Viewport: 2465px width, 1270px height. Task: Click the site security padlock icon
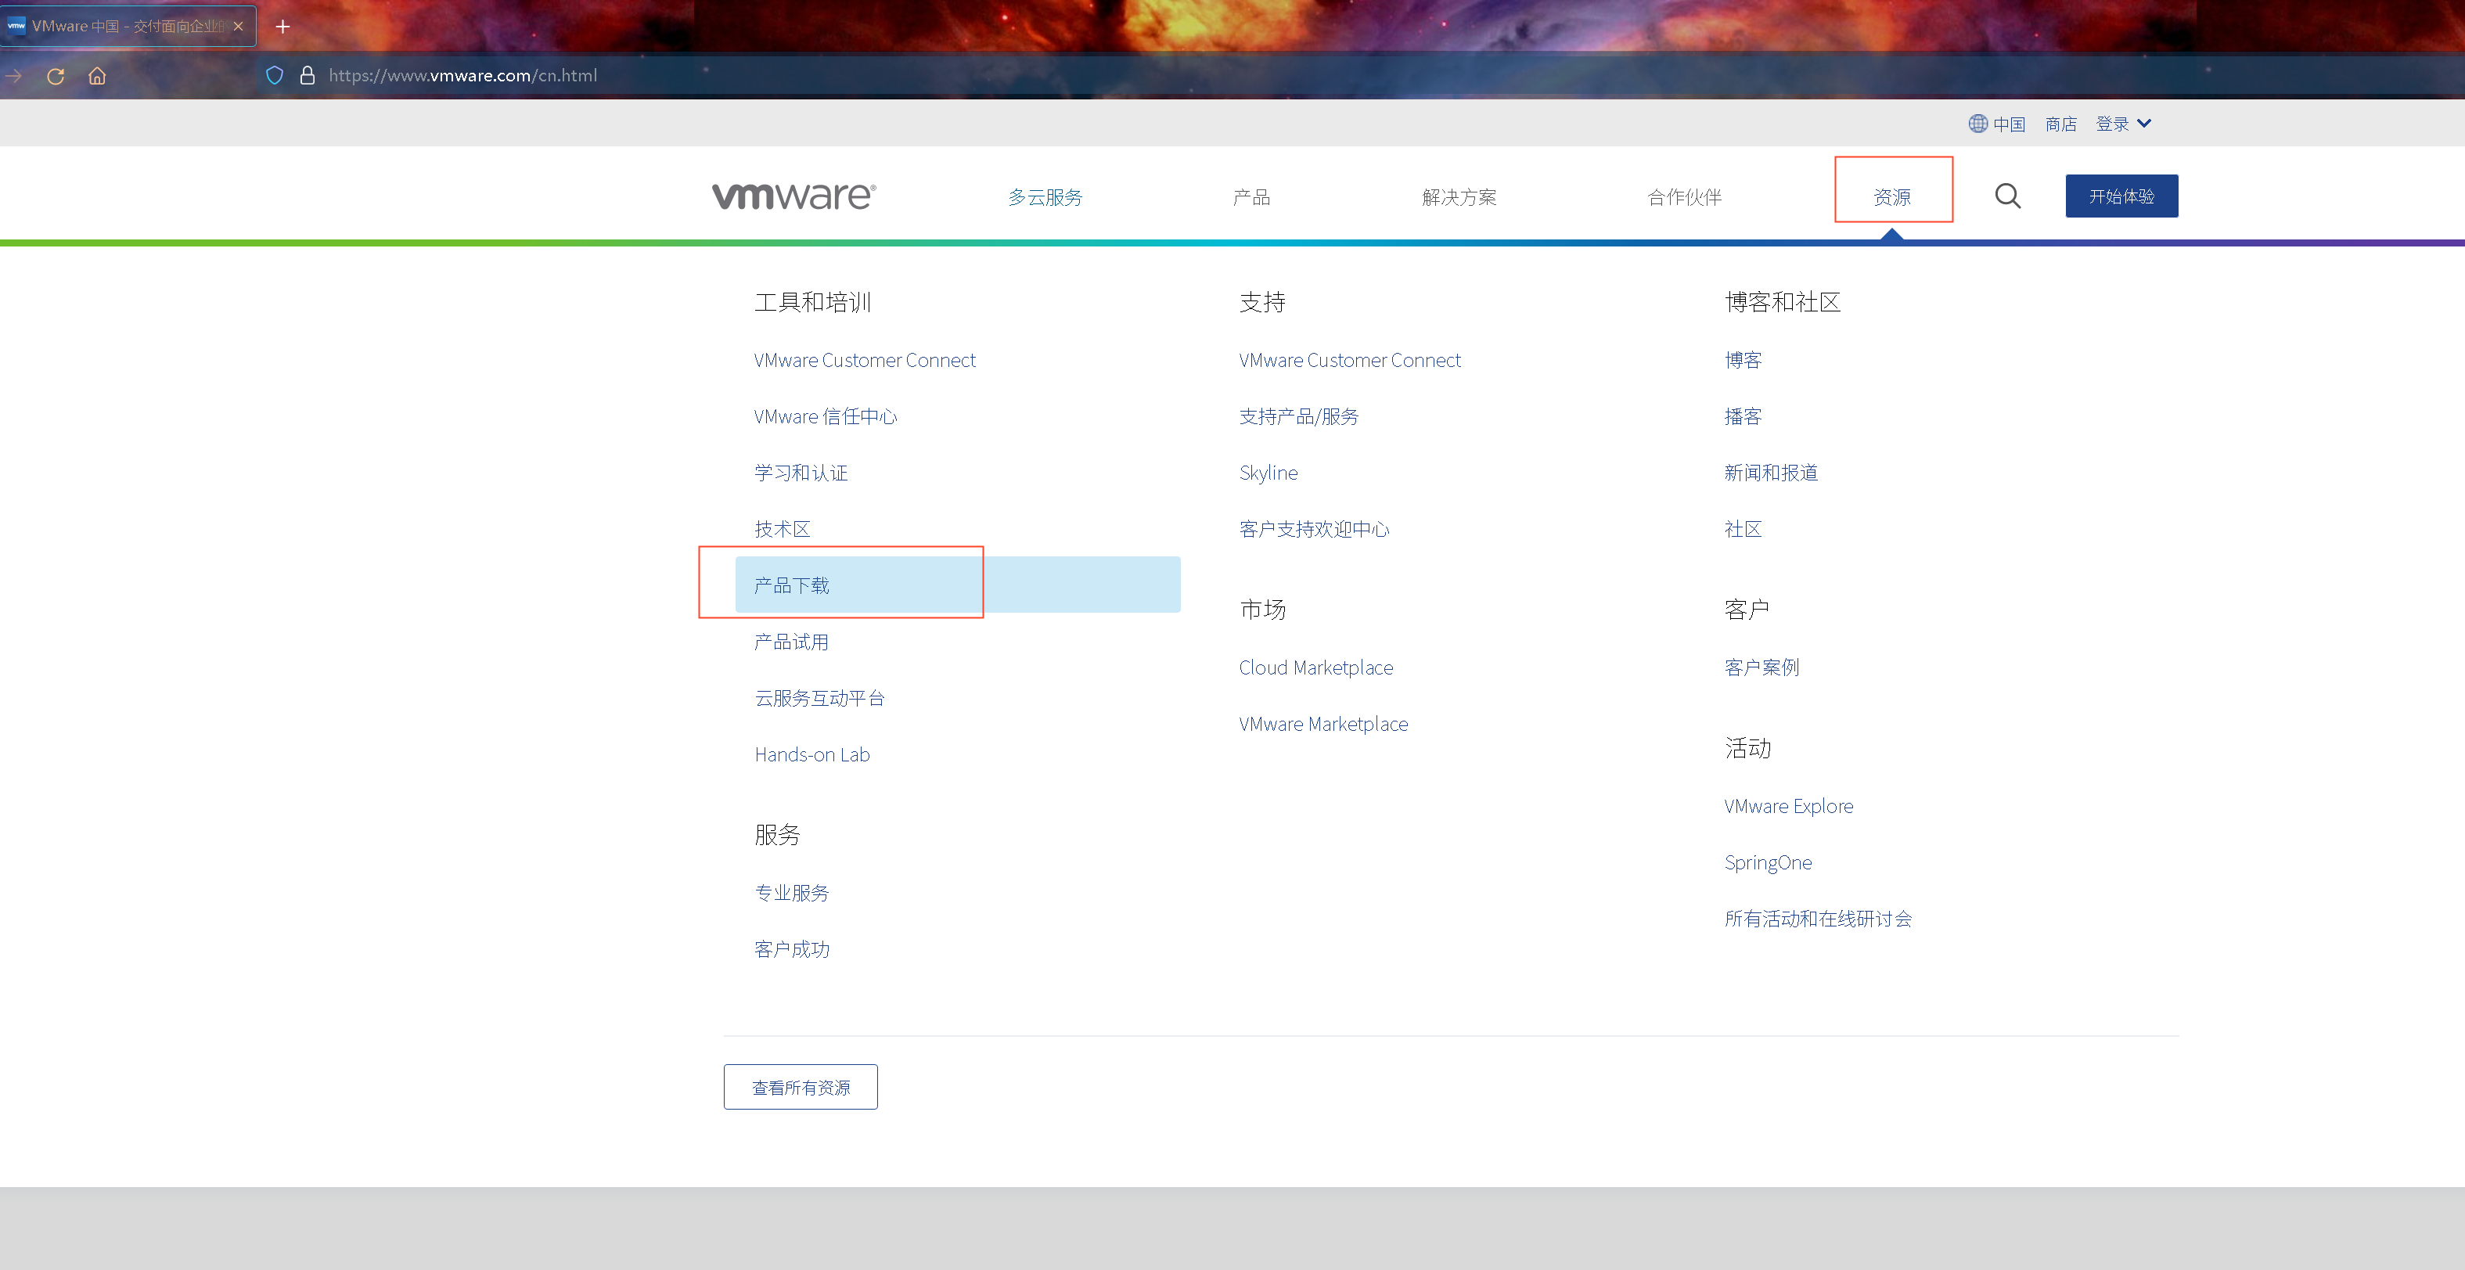(308, 76)
